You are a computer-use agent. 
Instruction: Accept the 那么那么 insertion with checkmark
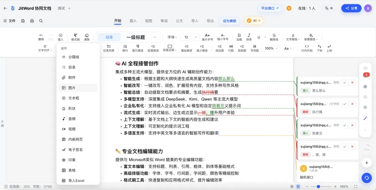[345, 83]
